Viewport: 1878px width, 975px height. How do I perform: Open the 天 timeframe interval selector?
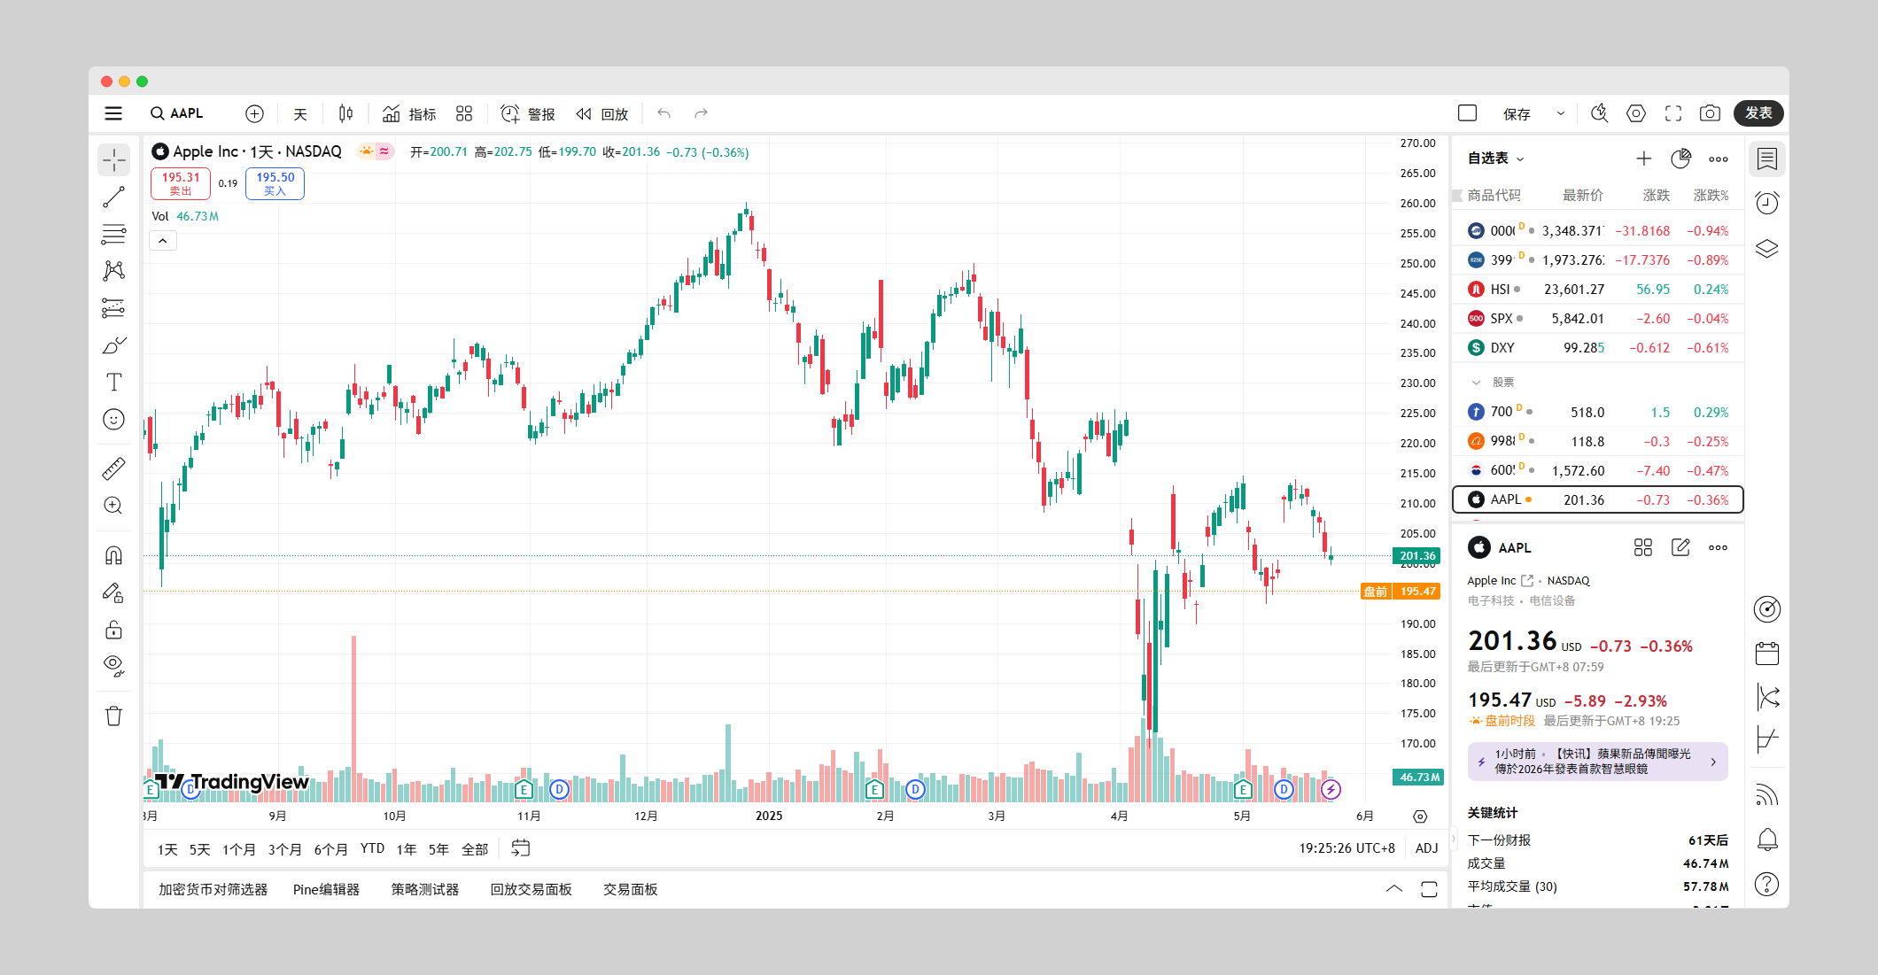coord(300,114)
